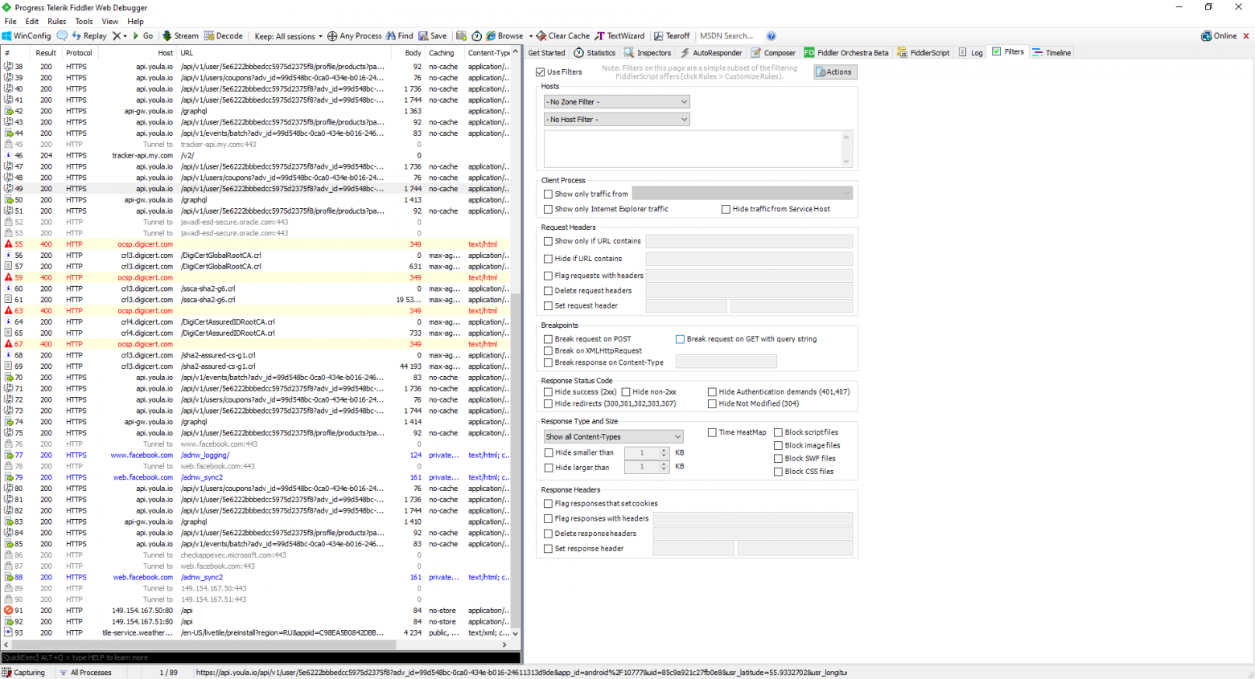Click the Capturing status indicator
This screenshot has width=1255, height=679.
pyautogui.click(x=23, y=673)
